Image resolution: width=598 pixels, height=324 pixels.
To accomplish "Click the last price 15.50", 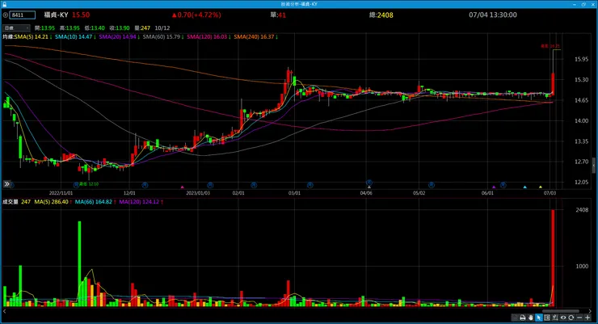I will 81,15.
